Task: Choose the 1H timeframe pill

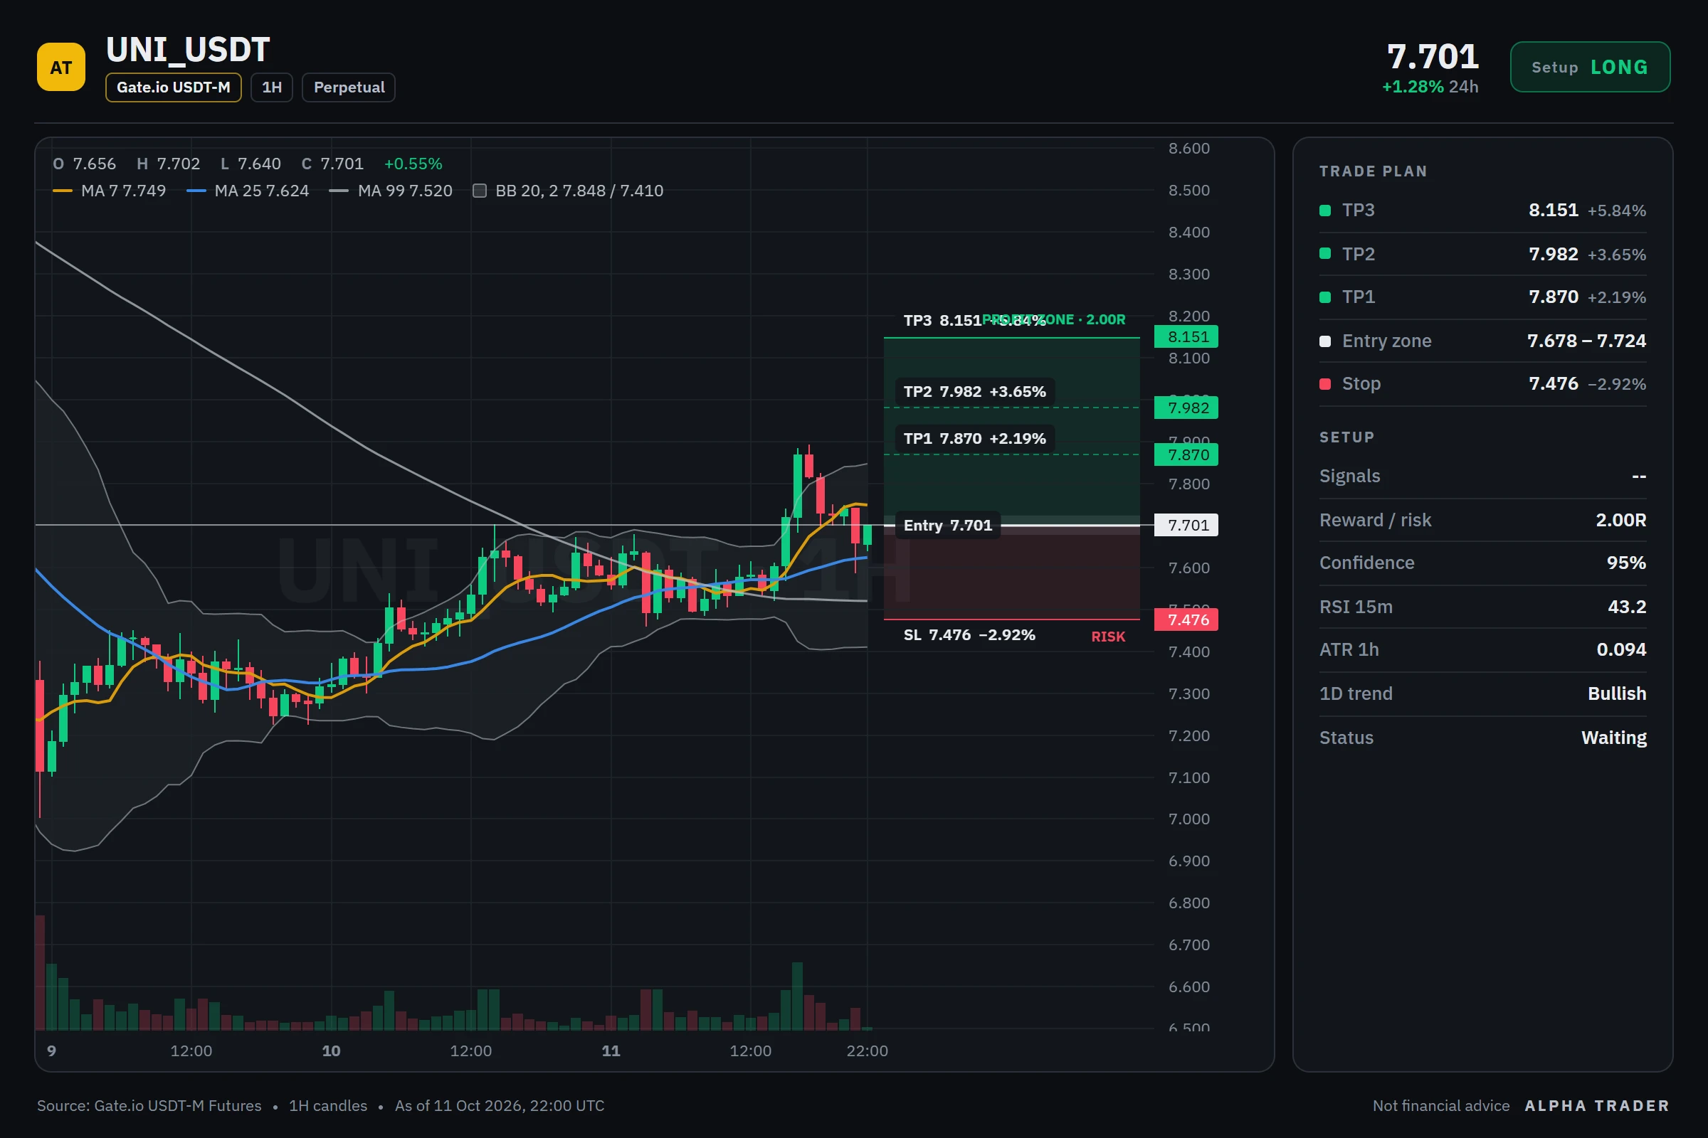Action: (272, 87)
